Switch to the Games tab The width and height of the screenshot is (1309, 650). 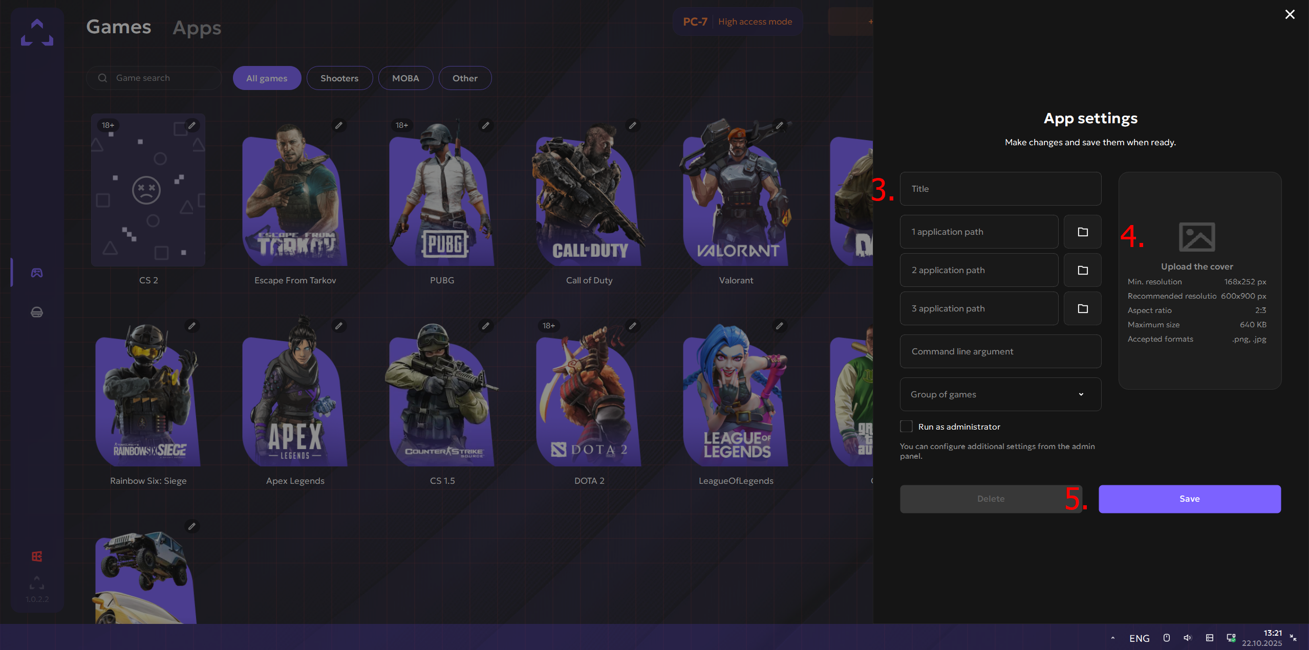[x=119, y=27]
